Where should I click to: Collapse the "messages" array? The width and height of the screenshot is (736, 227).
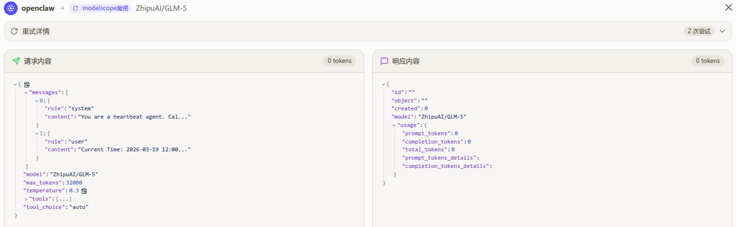(26, 92)
